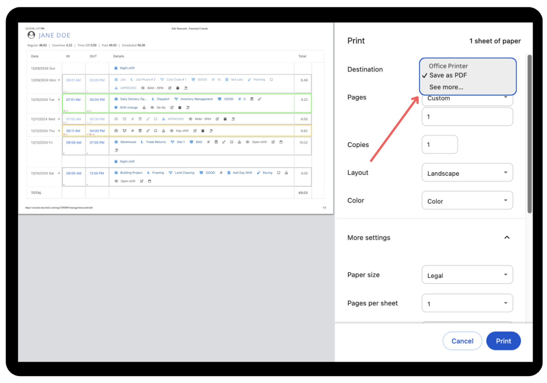Click the eye icon before Day shift

coord(172,131)
